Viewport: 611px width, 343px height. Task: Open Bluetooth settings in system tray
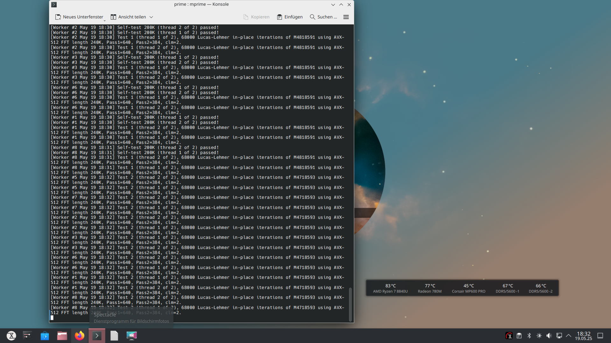pyautogui.click(x=529, y=336)
